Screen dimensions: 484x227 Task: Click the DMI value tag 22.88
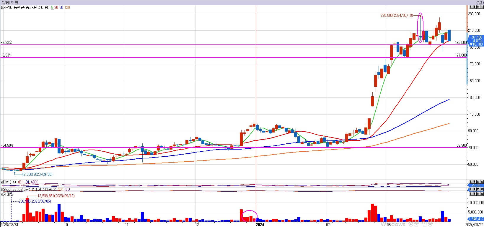point(476,185)
